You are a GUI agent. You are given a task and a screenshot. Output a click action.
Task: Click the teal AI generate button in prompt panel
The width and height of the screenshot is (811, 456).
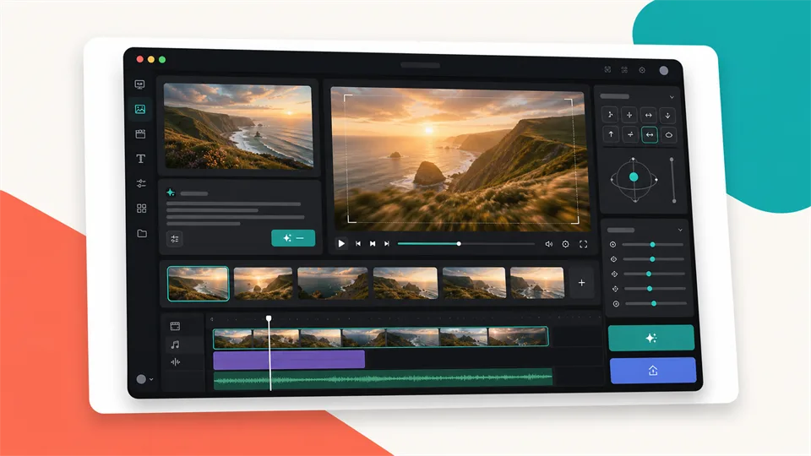tap(293, 238)
